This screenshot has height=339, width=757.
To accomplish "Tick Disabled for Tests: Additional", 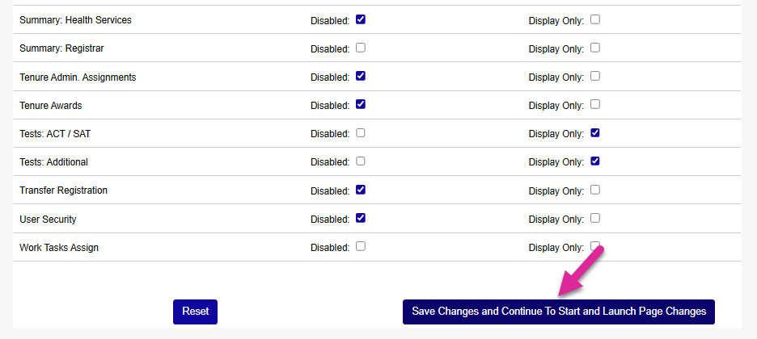I will tap(361, 161).
